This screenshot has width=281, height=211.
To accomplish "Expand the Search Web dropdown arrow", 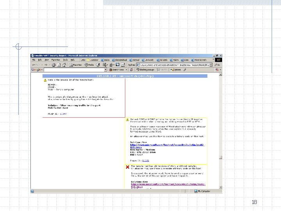I will pos(126,70).
